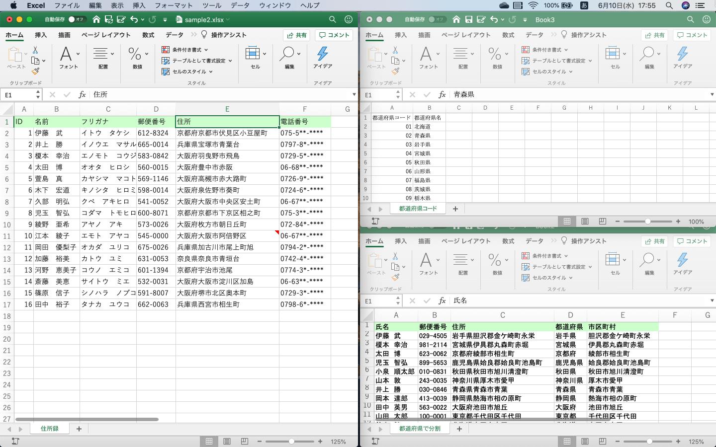This screenshot has height=447, width=716.
Task: Open search in the sample2.xlsx title bar
Action: click(333, 19)
